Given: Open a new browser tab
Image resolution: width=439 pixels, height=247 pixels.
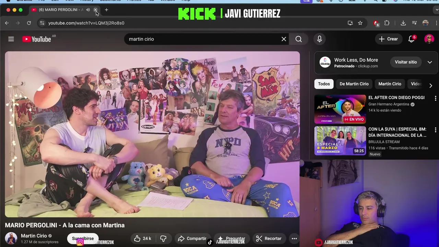Looking at the screenshot, I should pyautogui.click(x=106, y=10).
